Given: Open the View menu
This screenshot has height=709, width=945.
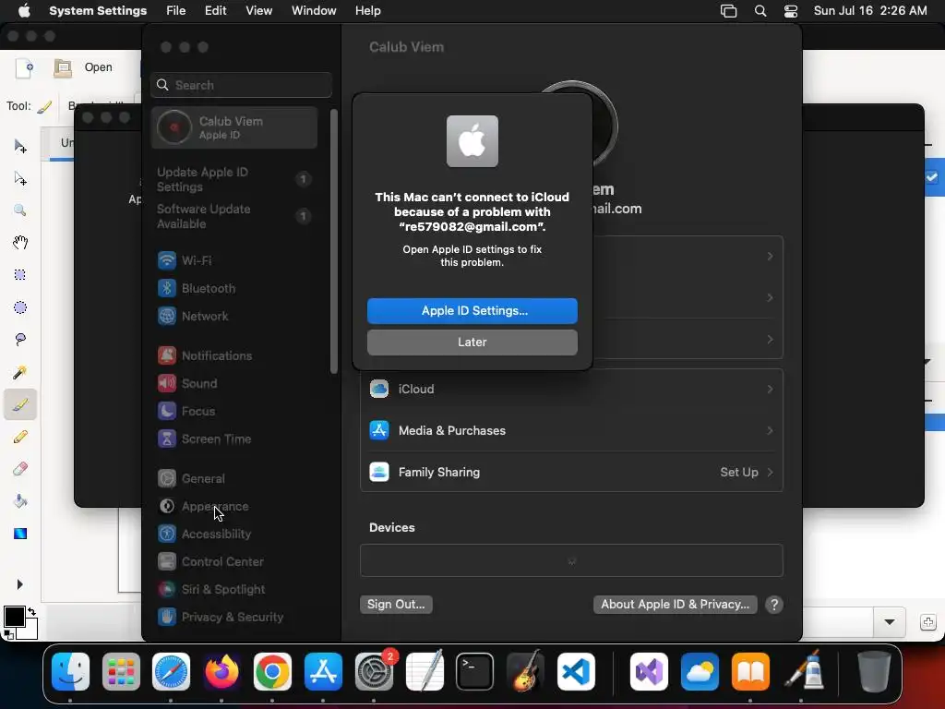Looking at the screenshot, I should [258, 11].
